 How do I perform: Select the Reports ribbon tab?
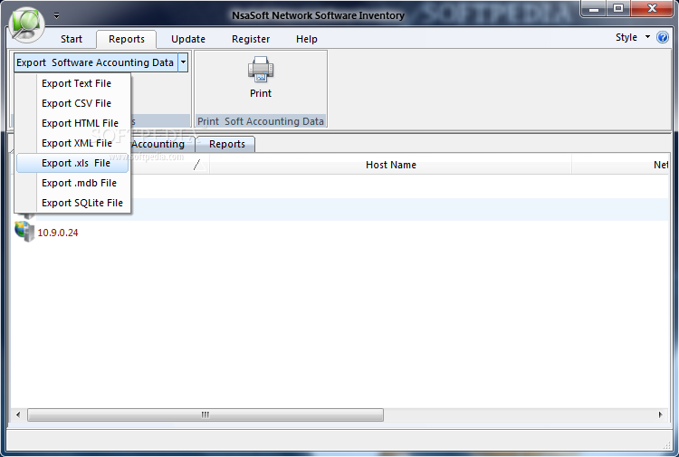click(x=127, y=39)
